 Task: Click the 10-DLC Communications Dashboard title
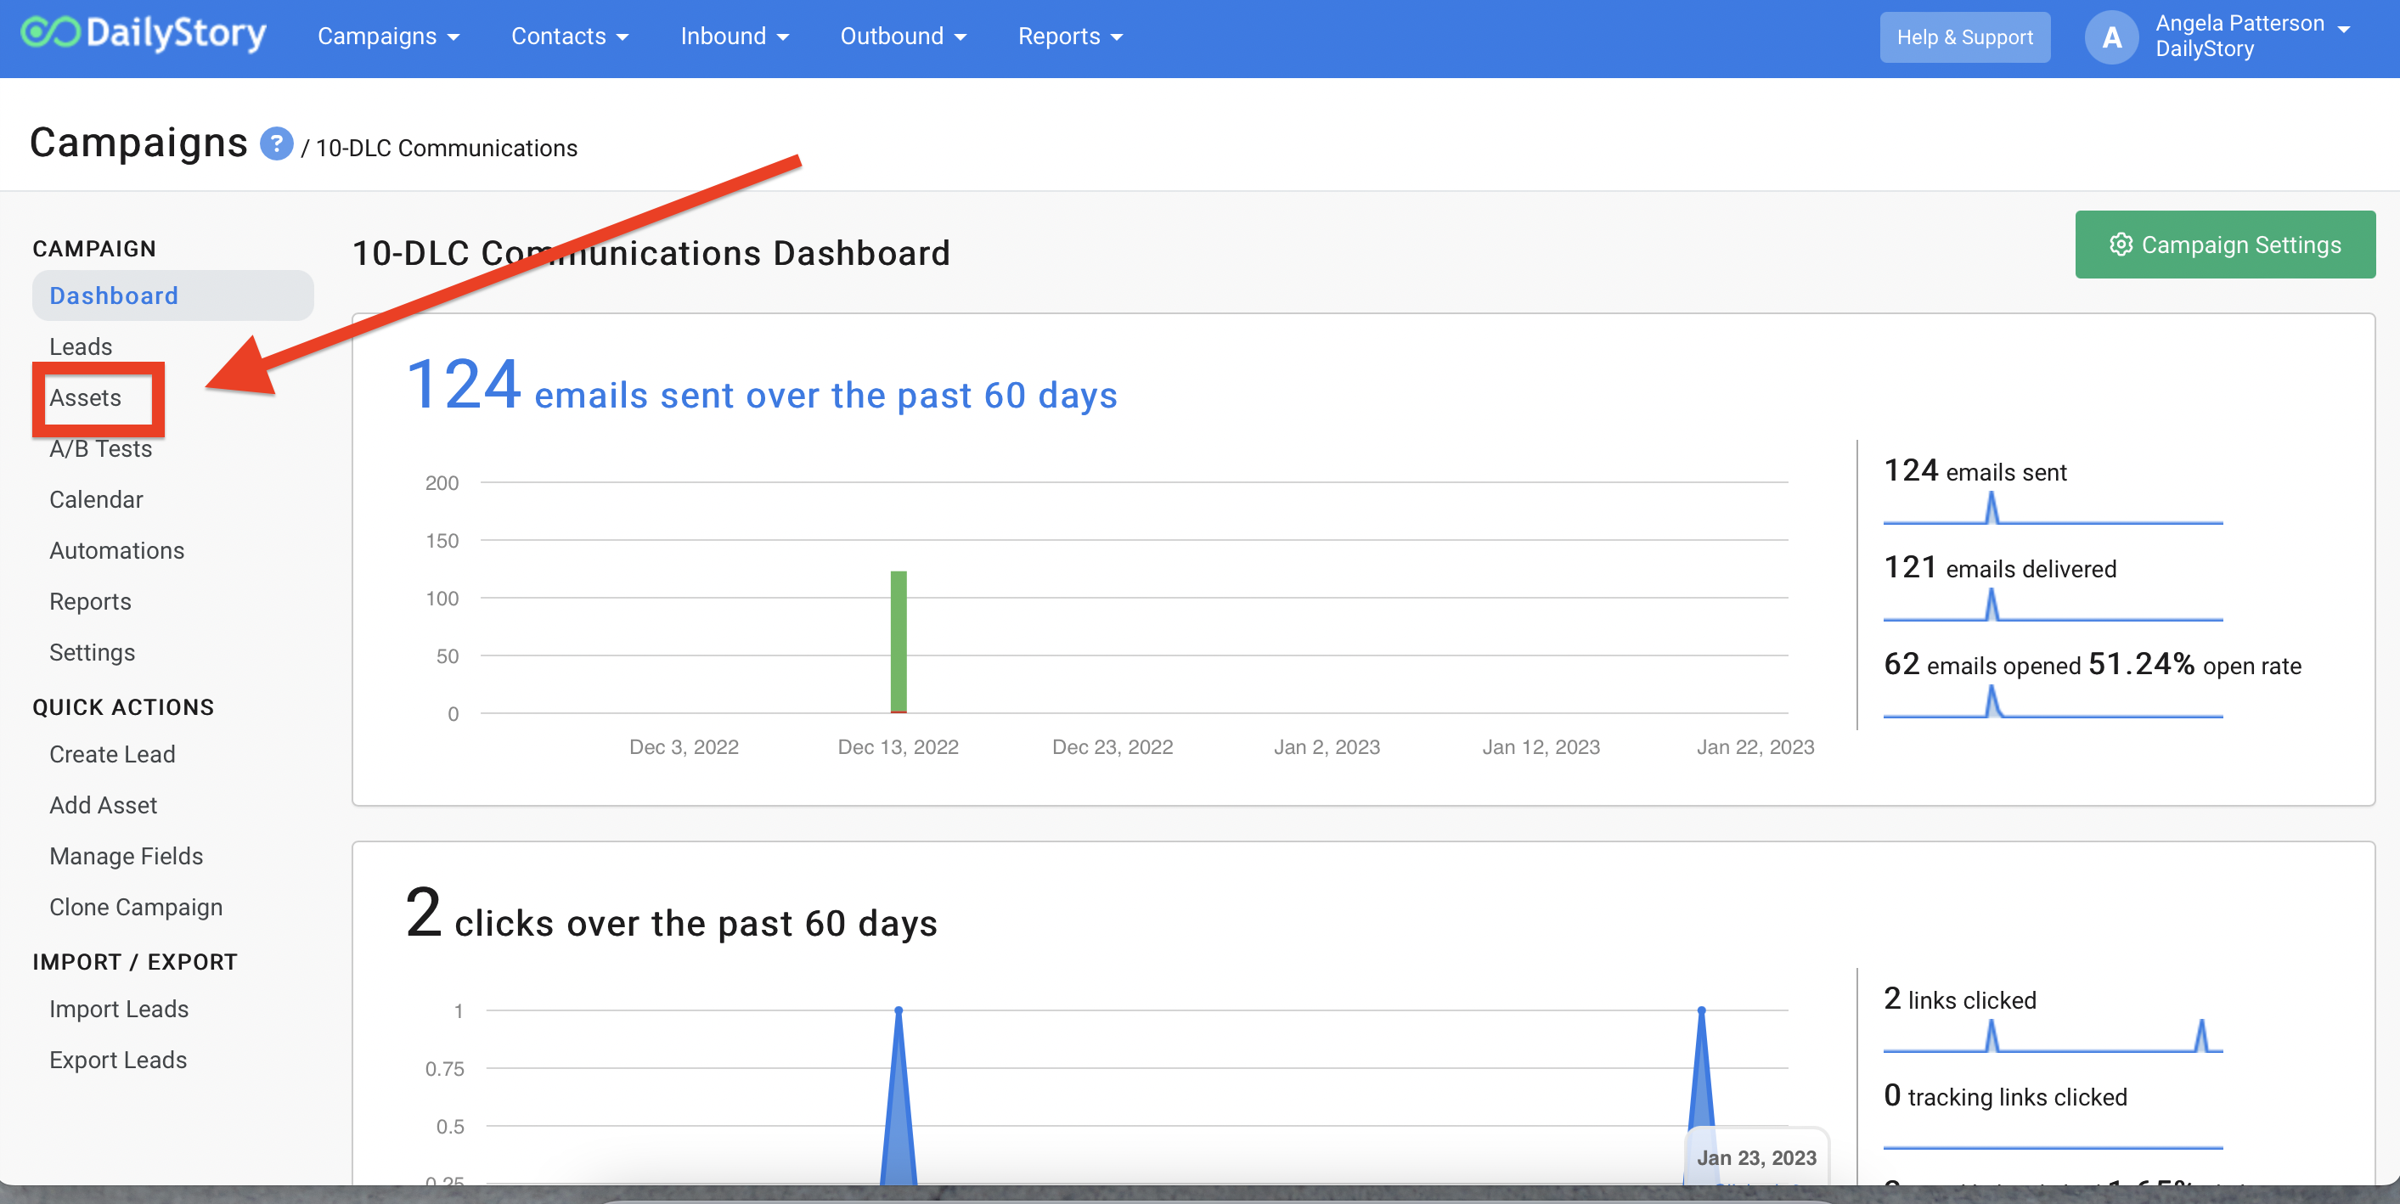651,252
